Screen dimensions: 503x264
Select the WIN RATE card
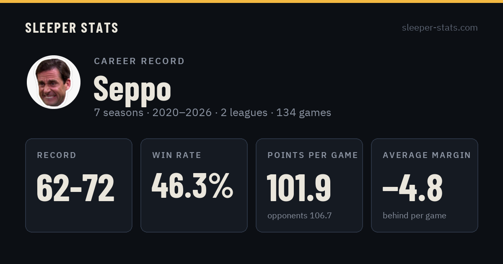[194, 185]
